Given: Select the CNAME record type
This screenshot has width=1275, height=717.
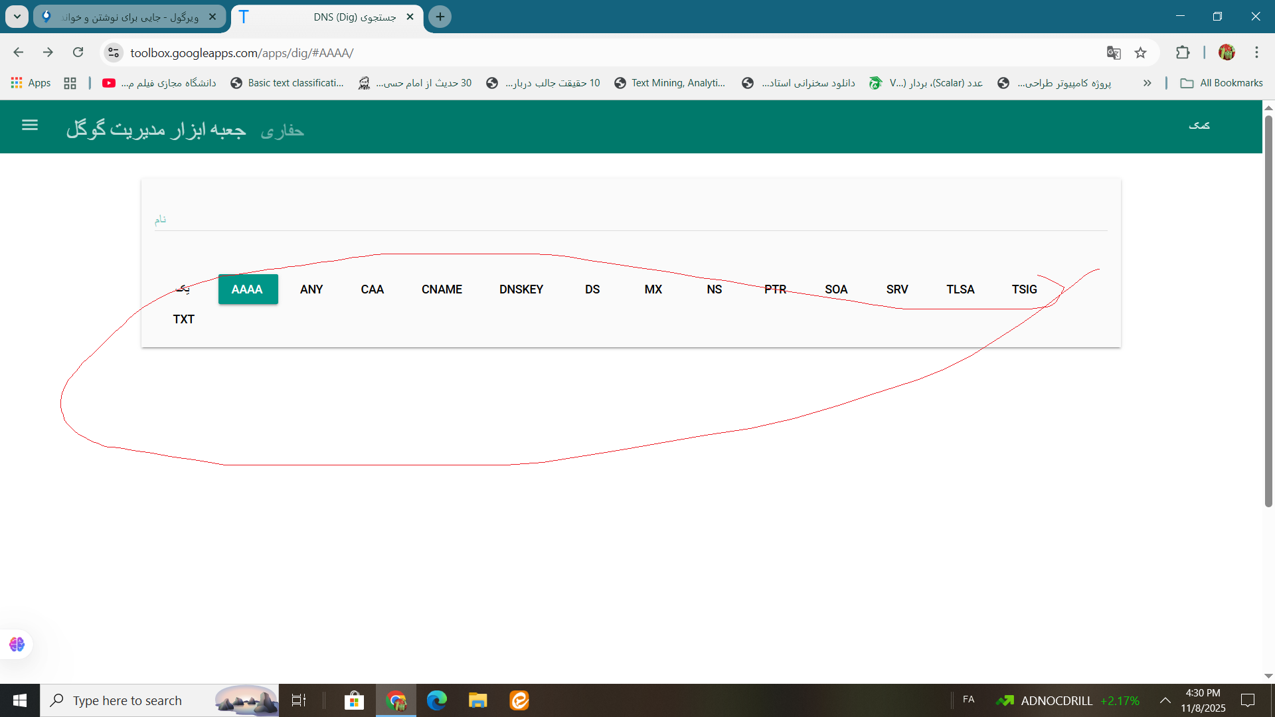Looking at the screenshot, I should 442,289.
